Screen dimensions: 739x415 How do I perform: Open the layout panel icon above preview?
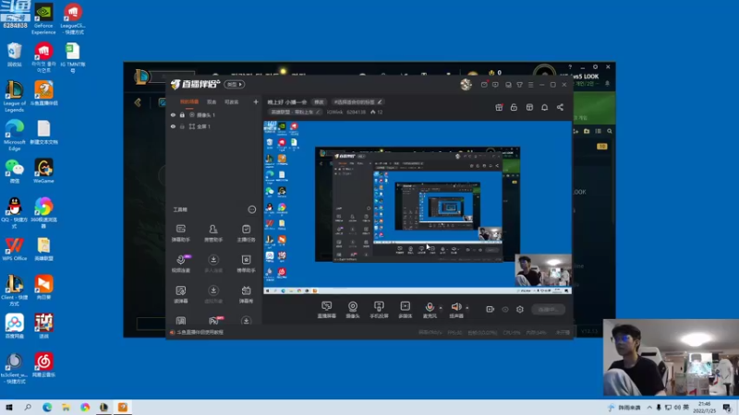[x=529, y=107]
